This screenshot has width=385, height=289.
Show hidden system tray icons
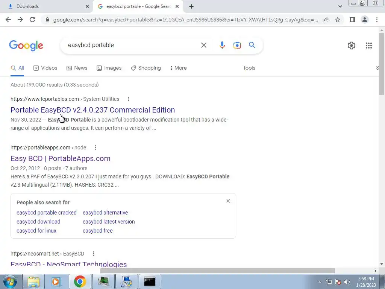click(x=320, y=282)
